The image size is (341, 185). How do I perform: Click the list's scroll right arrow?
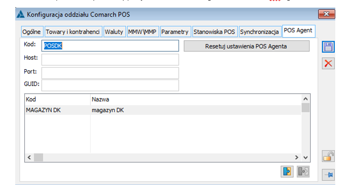(297, 157)
